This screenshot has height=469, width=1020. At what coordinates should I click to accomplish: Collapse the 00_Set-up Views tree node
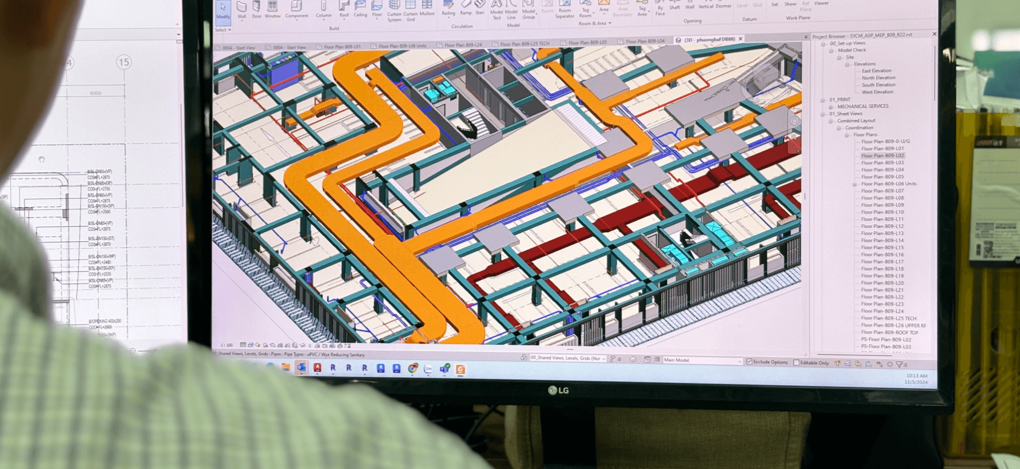(x=823, y=43)
